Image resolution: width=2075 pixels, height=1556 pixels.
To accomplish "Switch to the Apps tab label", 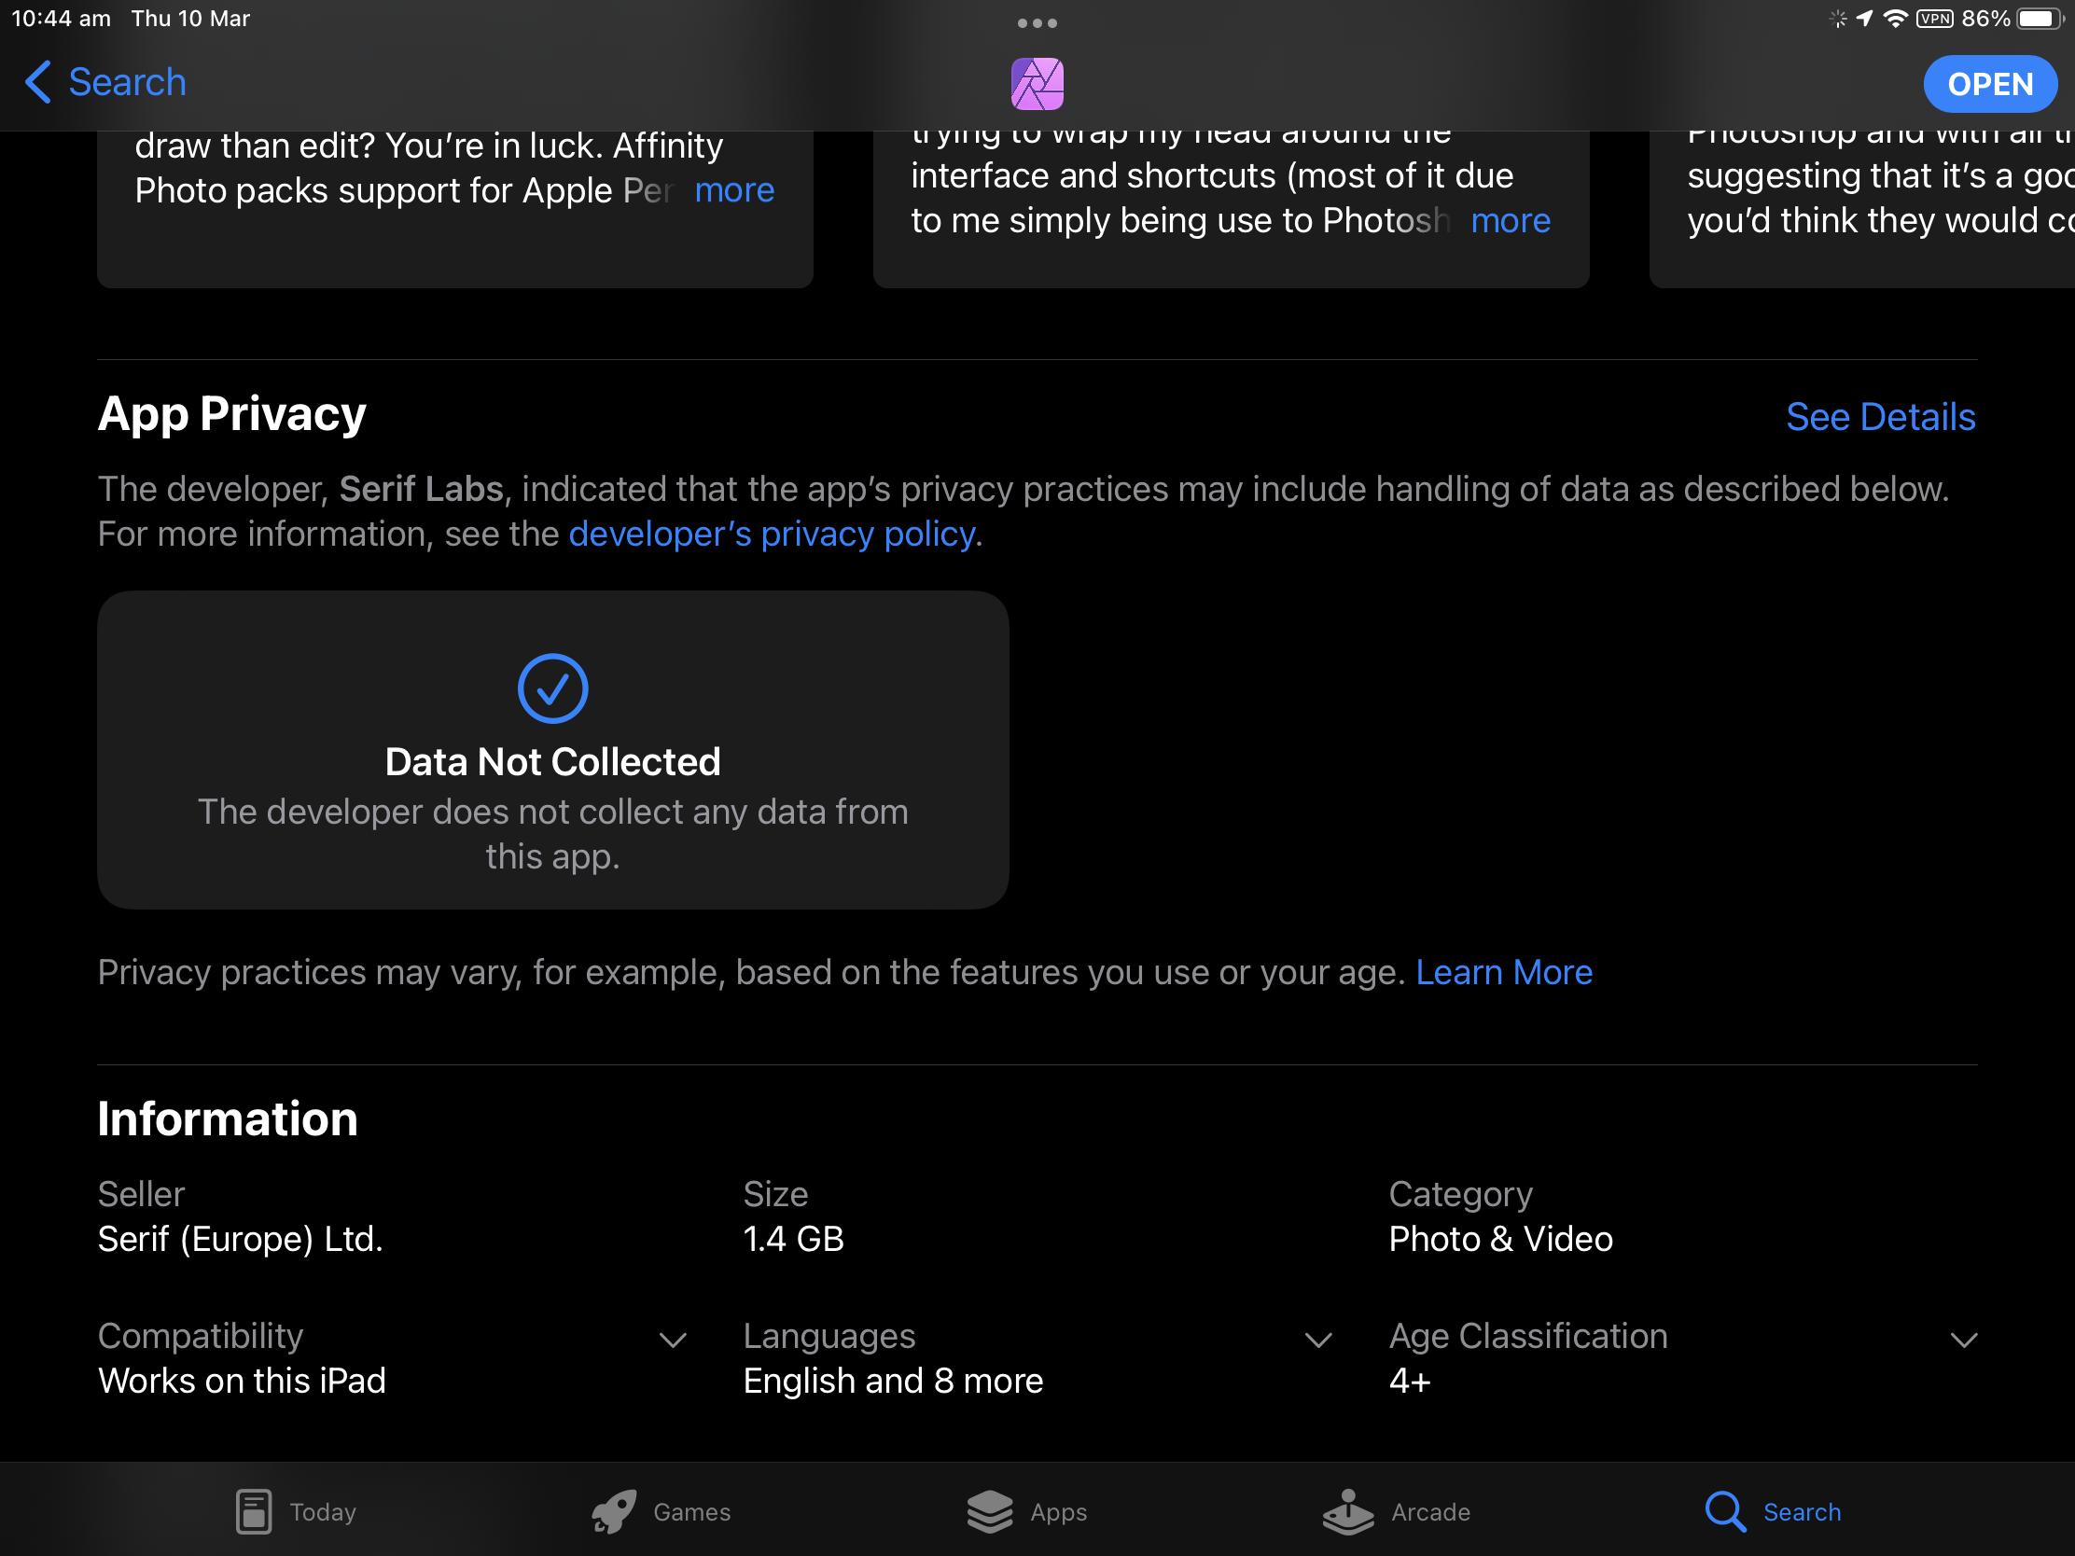I will click(1058, 1512).
